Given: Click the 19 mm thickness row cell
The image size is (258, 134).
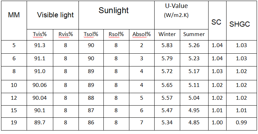Looking at the screenshot, I should (x=14, y=124).
